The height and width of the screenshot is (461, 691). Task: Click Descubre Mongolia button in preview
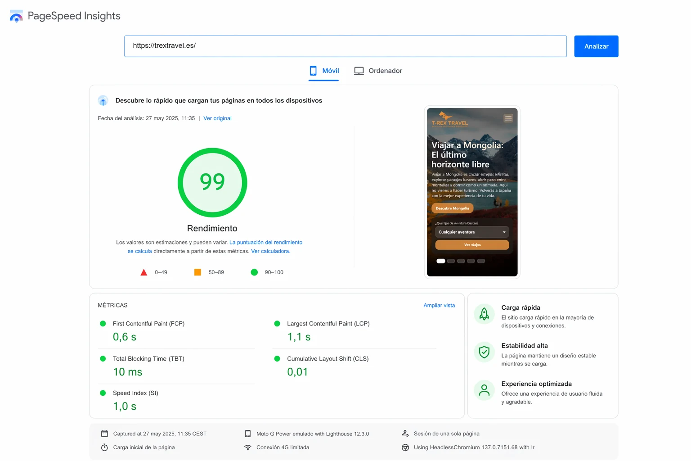tap(452, 208)
